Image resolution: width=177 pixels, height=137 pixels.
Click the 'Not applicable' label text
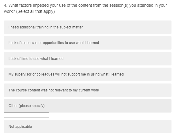click(20, 127)
